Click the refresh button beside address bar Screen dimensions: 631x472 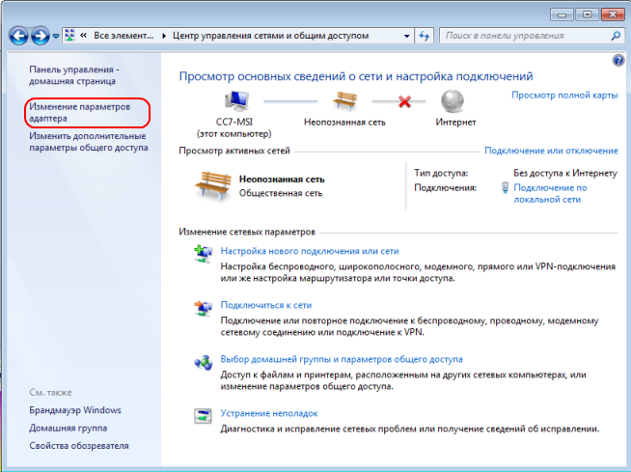point(424,35)
